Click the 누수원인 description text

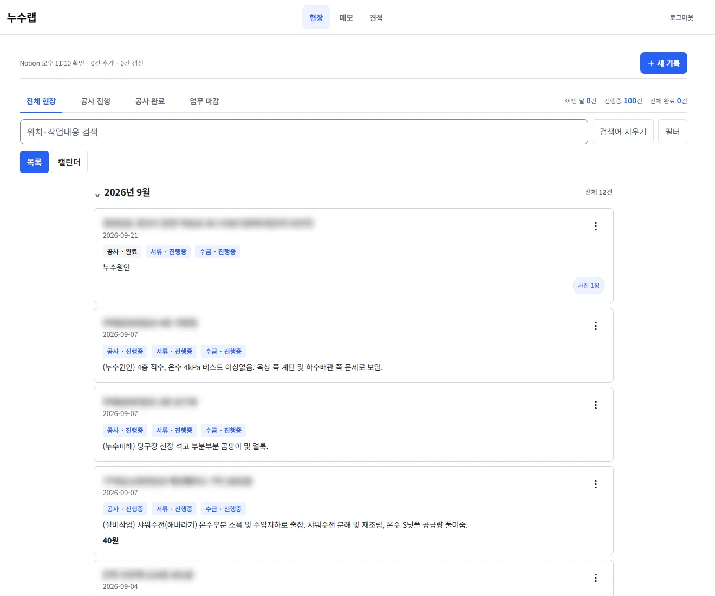coord(116,268)
